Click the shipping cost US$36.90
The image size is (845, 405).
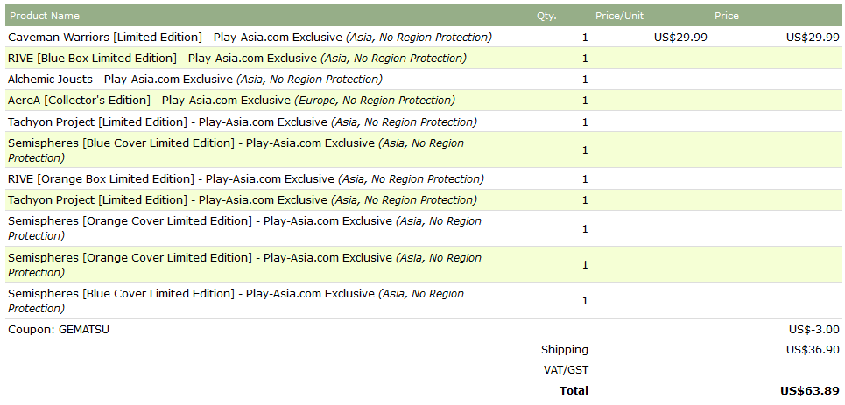(813, 350)
